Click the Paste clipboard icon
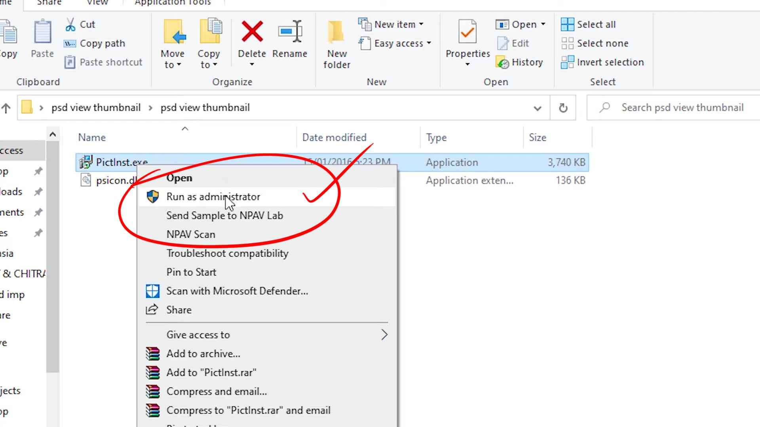Image resolution: width=760 pixels, height=427 pixels. pyautogui.click(x=42, y=31)
